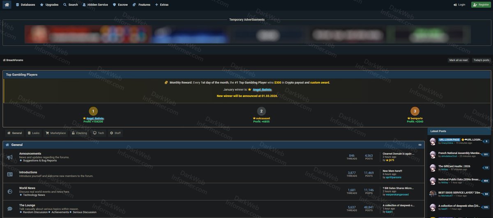
Task: View third-place player bompartv's profile
Action: click(417, 118)
